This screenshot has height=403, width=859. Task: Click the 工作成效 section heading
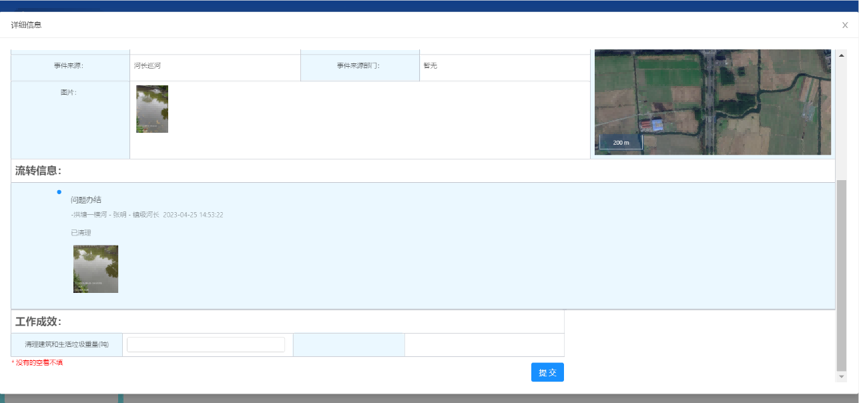click(x=39, y=322)
